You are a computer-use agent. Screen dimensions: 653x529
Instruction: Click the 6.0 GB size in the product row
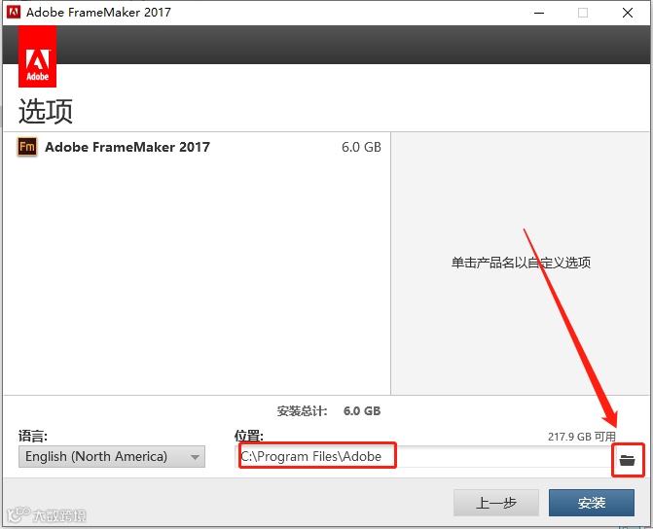(361, 147)
